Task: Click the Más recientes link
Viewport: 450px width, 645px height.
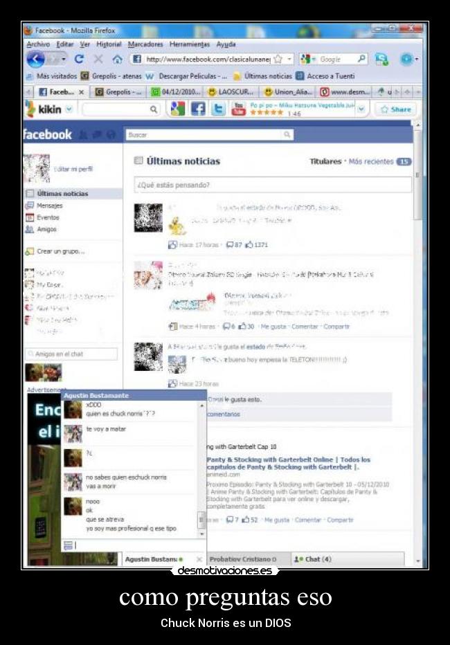Action: (370, 161)
